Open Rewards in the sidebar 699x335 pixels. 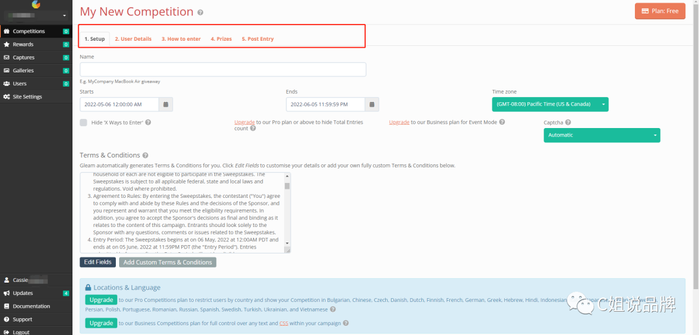tap(36, 45)
